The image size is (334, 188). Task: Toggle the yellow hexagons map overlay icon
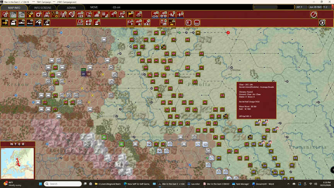(30, 15)
